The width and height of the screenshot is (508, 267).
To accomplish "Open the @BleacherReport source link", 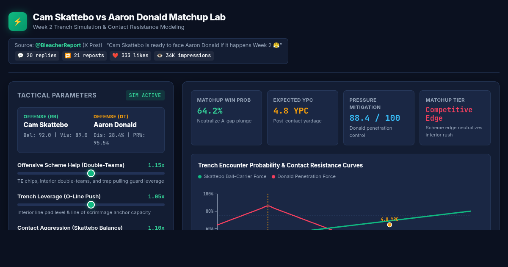I will (58, 45).
